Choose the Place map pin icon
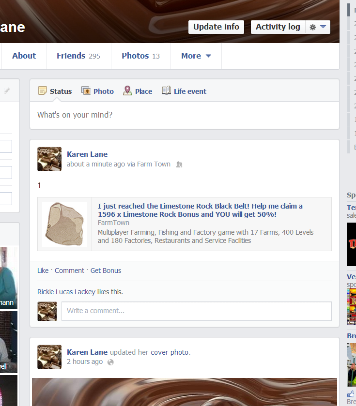356x406 pixels. [x=127, y=91]
